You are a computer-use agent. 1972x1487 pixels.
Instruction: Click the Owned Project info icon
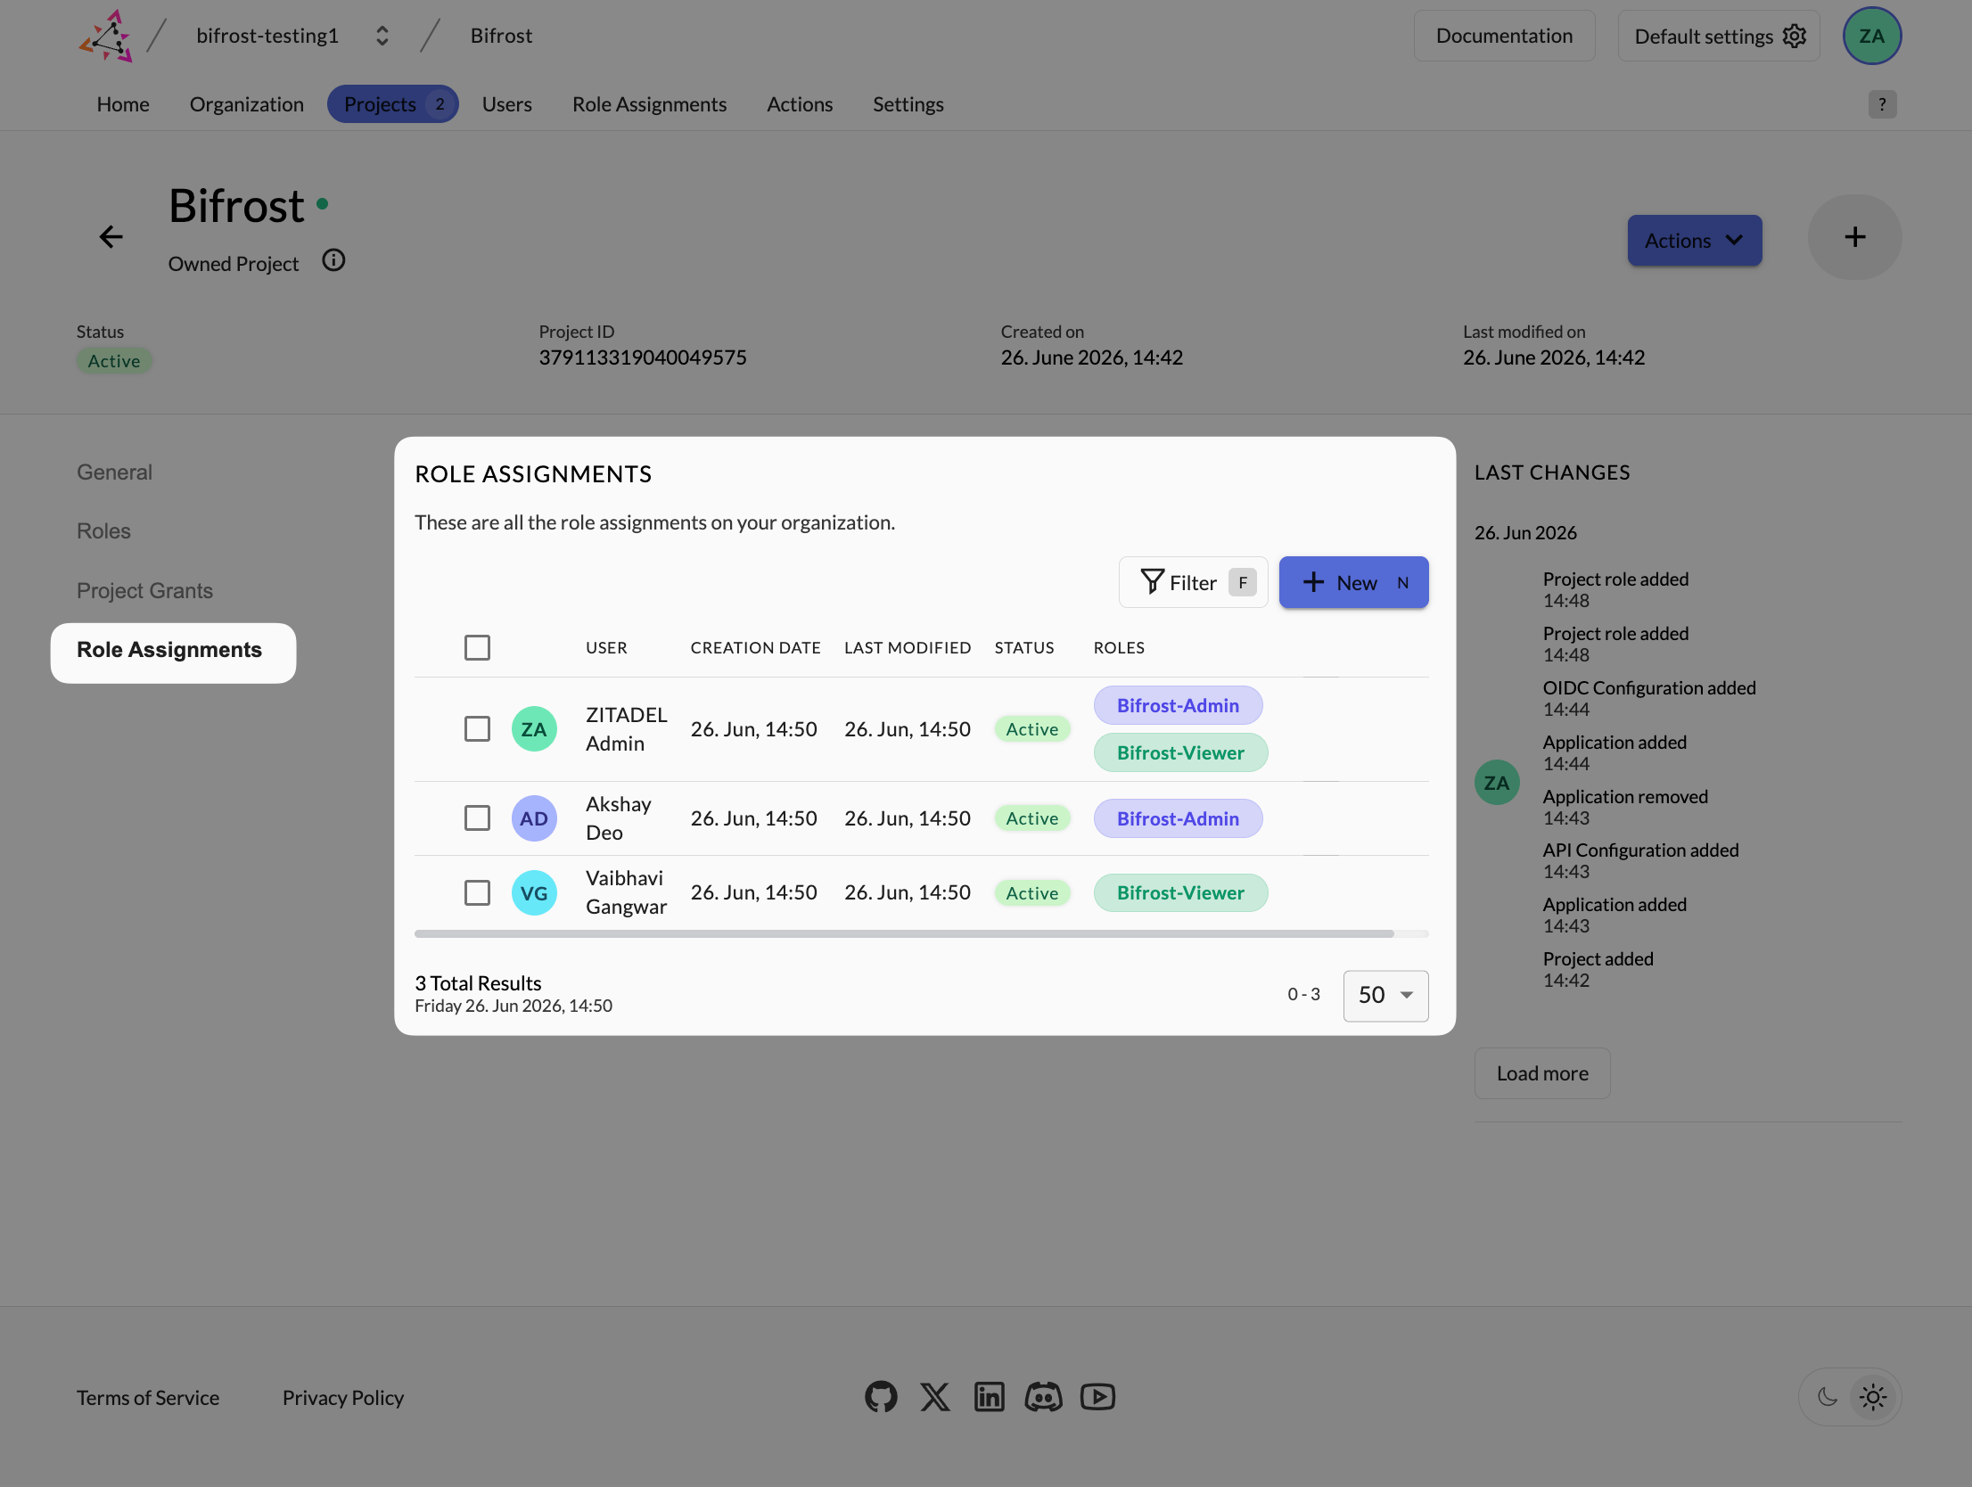click(333, 260)
